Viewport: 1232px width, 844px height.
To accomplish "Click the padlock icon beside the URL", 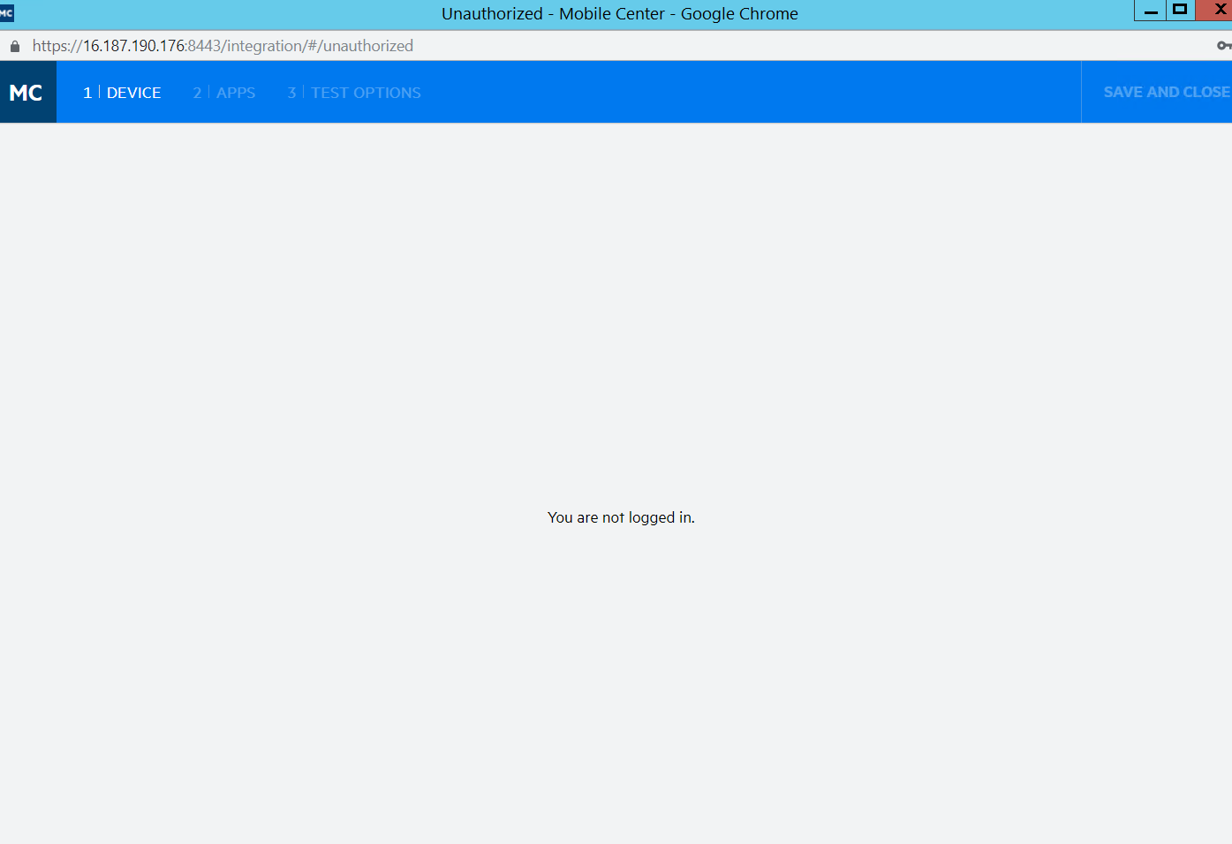I will (15, 46).
